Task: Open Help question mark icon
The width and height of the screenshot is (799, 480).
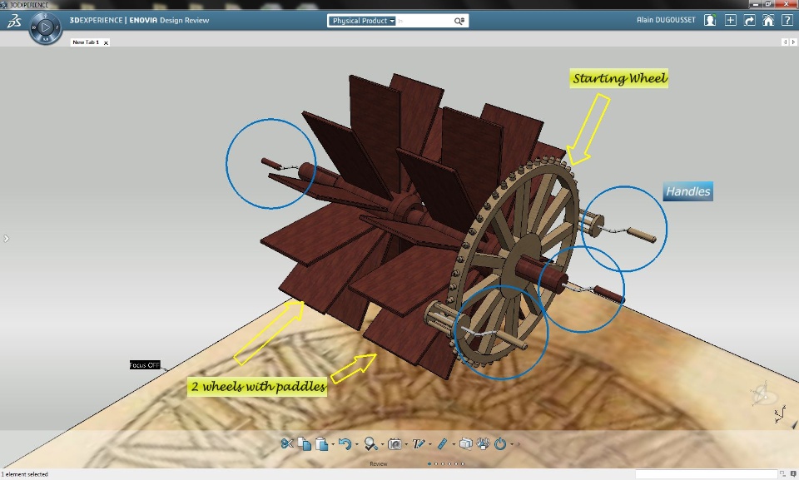Action: pyautogui.click(x=787, y=20)
